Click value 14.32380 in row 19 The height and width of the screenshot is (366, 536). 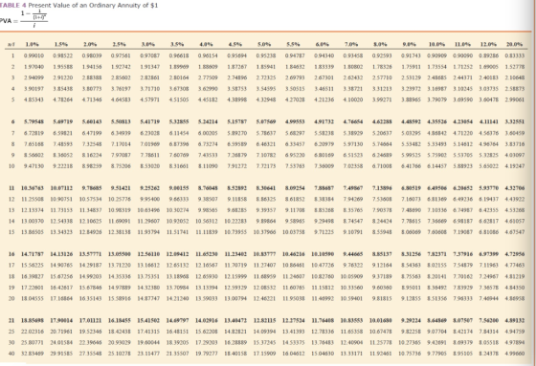coord(148,287)
